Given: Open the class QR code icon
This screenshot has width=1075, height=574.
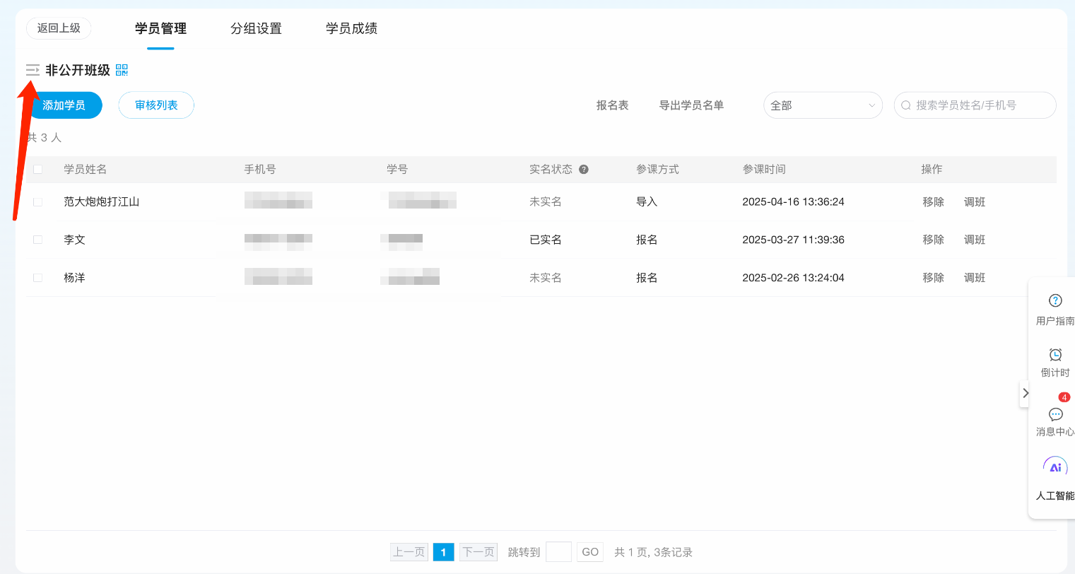Looking at the screenshot, I should pyautogui.click(x=122, y=70).
